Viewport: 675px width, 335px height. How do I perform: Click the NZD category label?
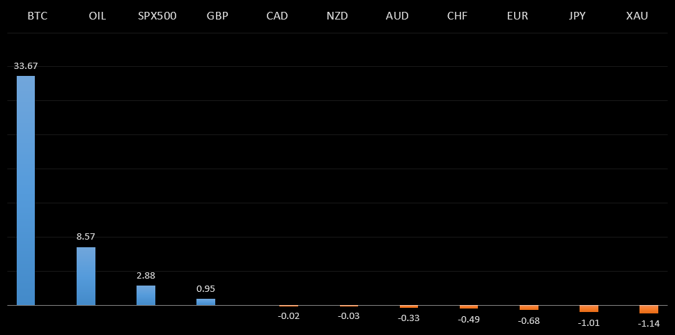coord(337,15)
